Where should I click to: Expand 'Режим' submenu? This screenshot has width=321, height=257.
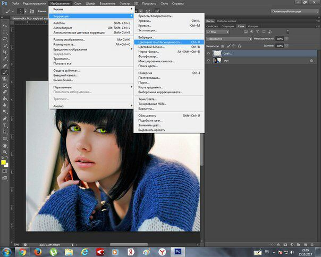point(91,9)
